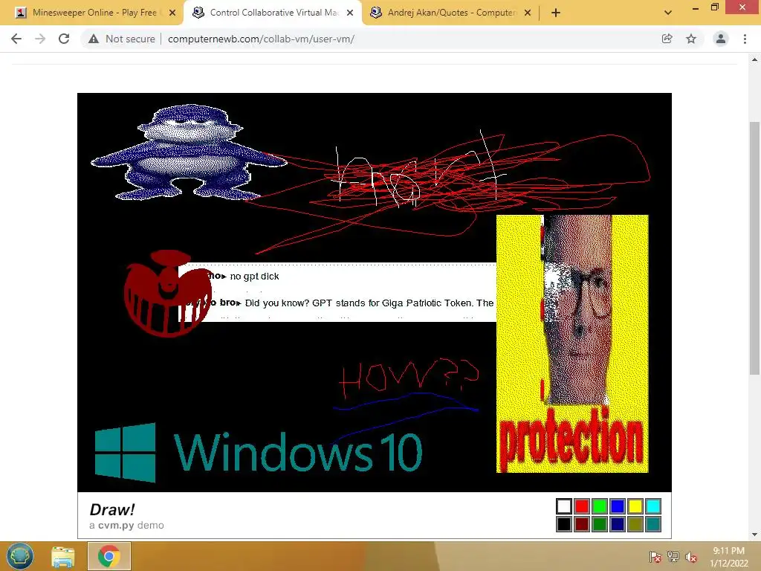Select the bright blue color swatch

[618, 506]
